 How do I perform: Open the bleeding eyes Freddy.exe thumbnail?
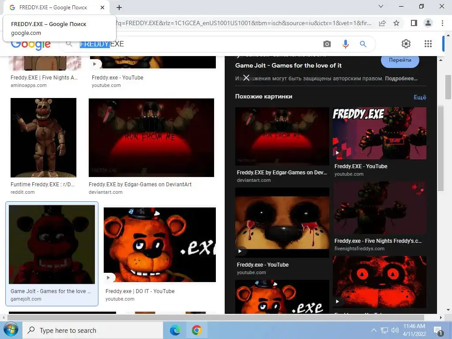[282, 222]
